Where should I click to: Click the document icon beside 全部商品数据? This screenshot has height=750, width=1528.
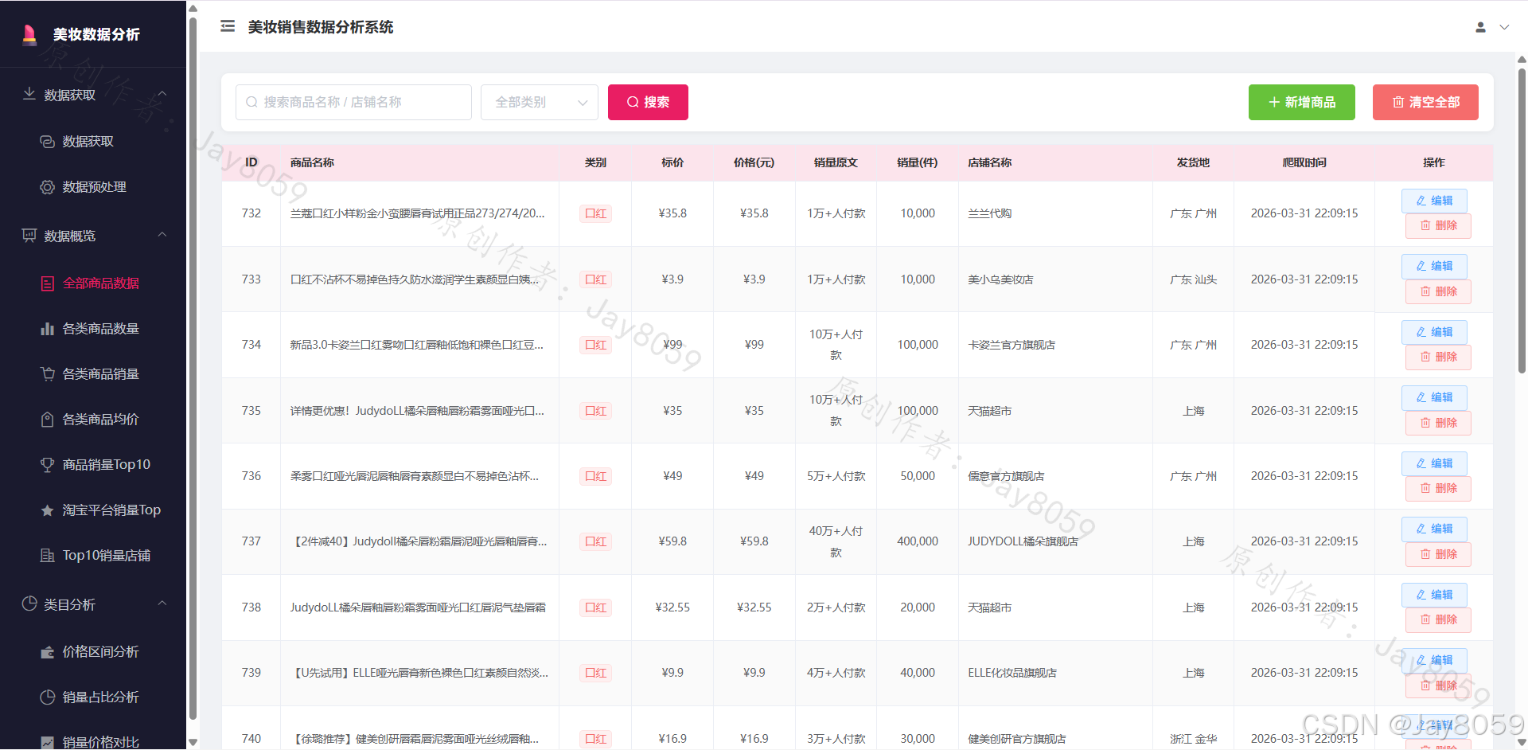pyautogui.click(x=48, y=283)
